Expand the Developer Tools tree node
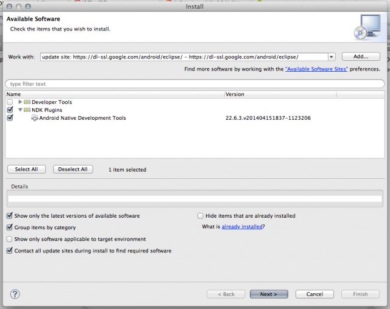 [x=20, y=102]
